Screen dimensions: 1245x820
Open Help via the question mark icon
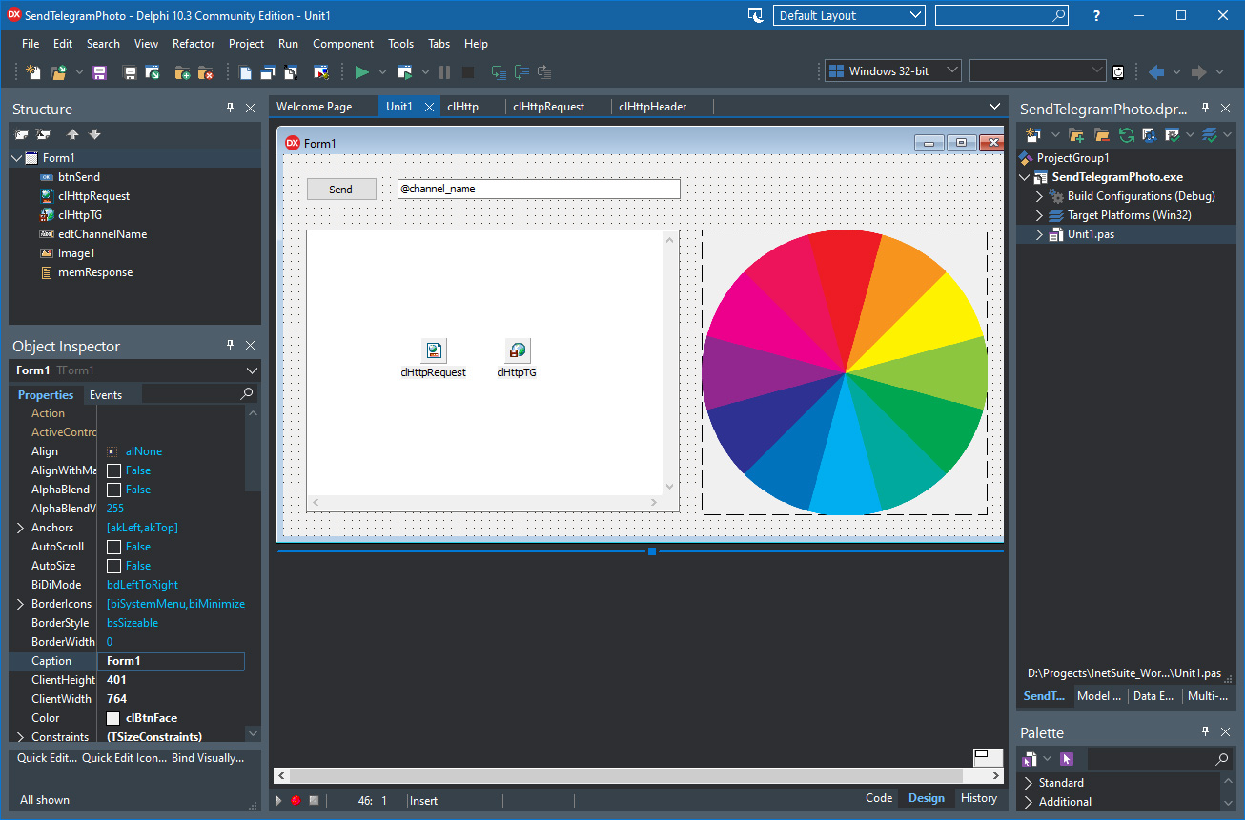1096,15
